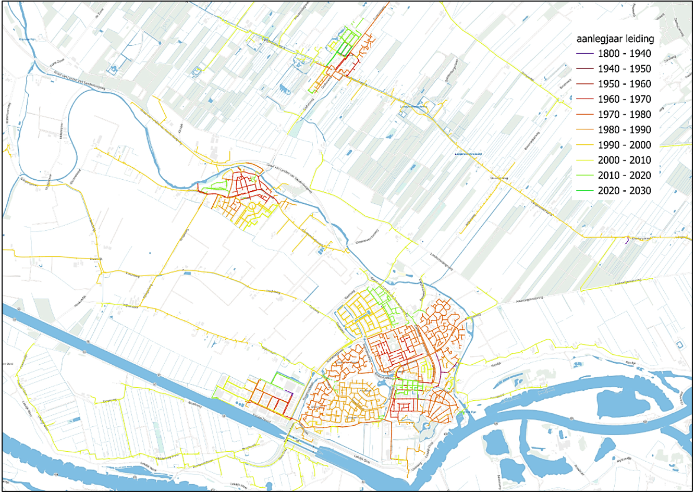The height and width of the screenshot is (494, 695).
Task: Select the 1980 - 1990 legend label
Action: 624,130
